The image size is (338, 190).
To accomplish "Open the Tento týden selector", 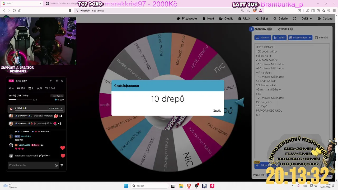I will coord(57,96).
